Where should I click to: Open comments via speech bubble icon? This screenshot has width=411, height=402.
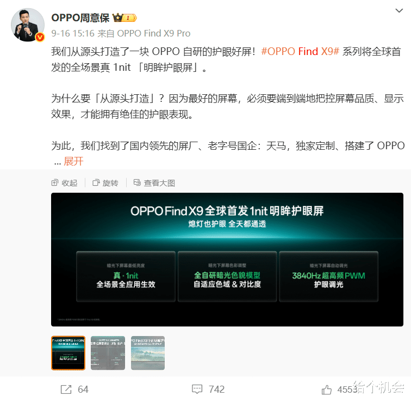click(x=197, y=389)
